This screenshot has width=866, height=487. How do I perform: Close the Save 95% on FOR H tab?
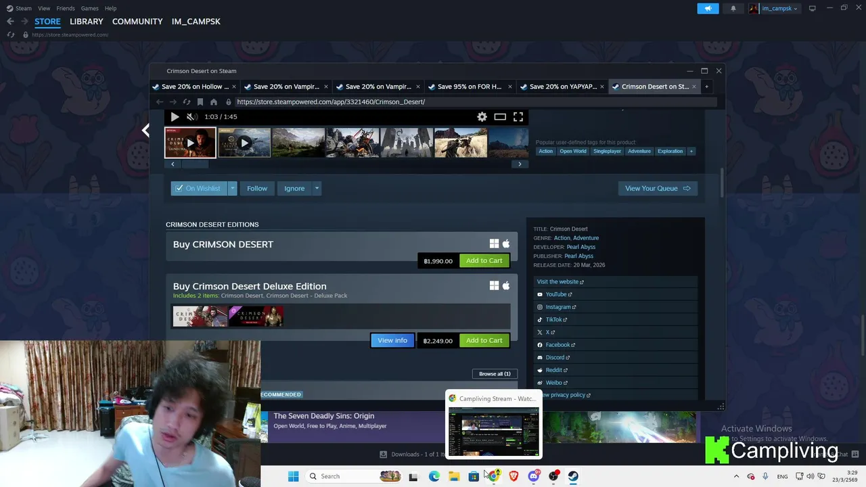point(510,87)
